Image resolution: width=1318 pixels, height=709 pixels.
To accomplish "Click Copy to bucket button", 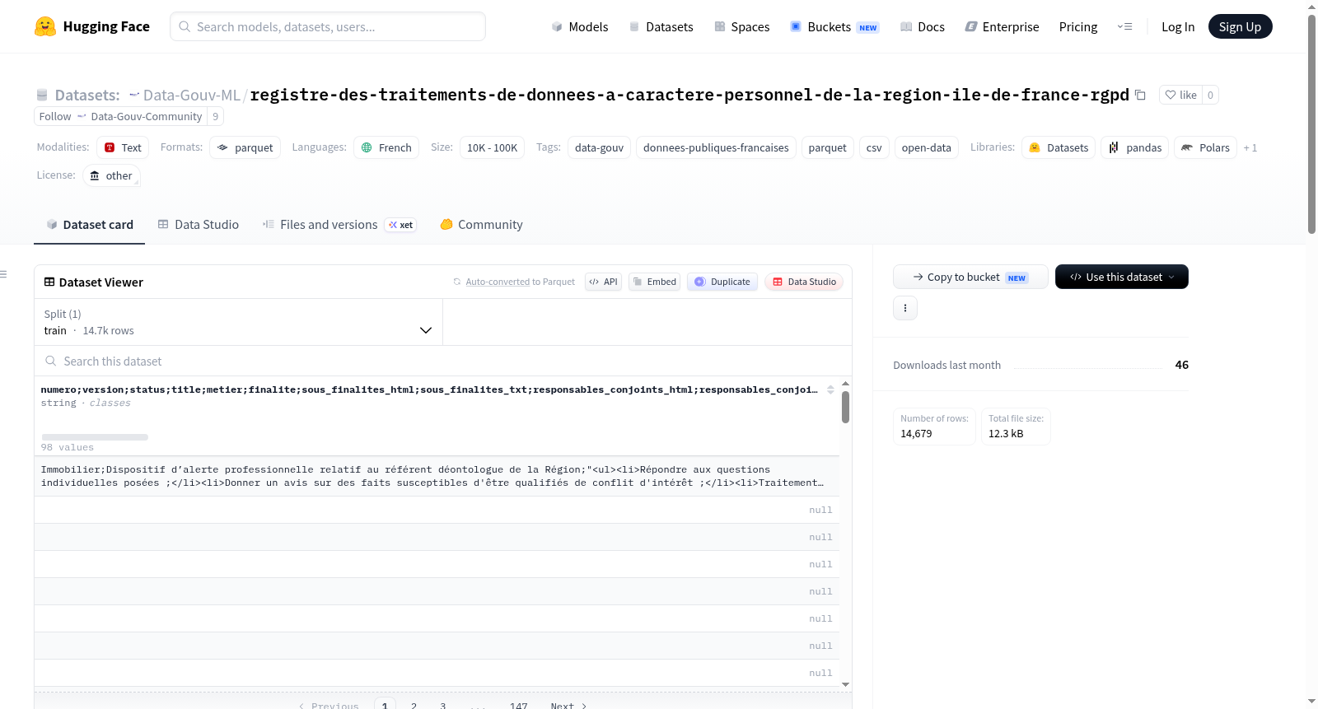I will pos(970,277).
